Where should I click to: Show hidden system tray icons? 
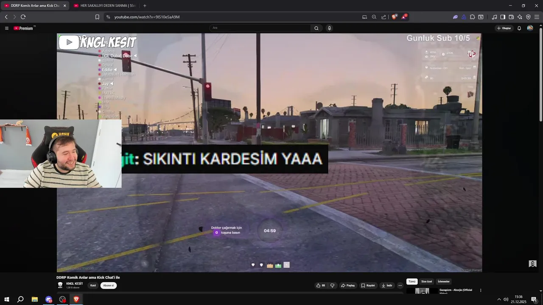(499, 299)
